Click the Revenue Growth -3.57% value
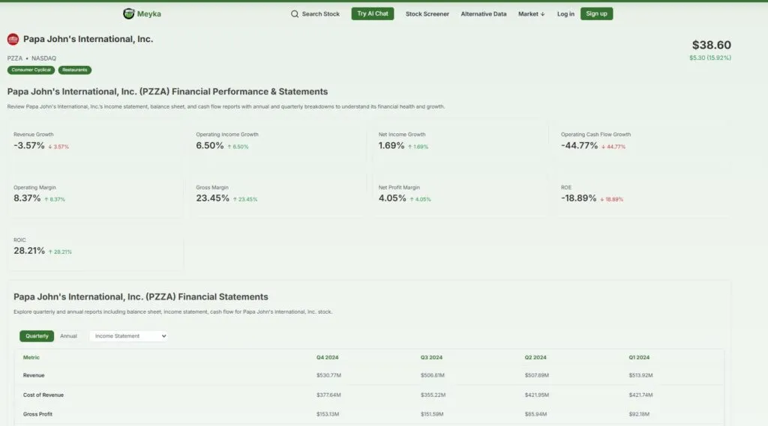This screenshot has width=768, height=426. tap(29, 146)
